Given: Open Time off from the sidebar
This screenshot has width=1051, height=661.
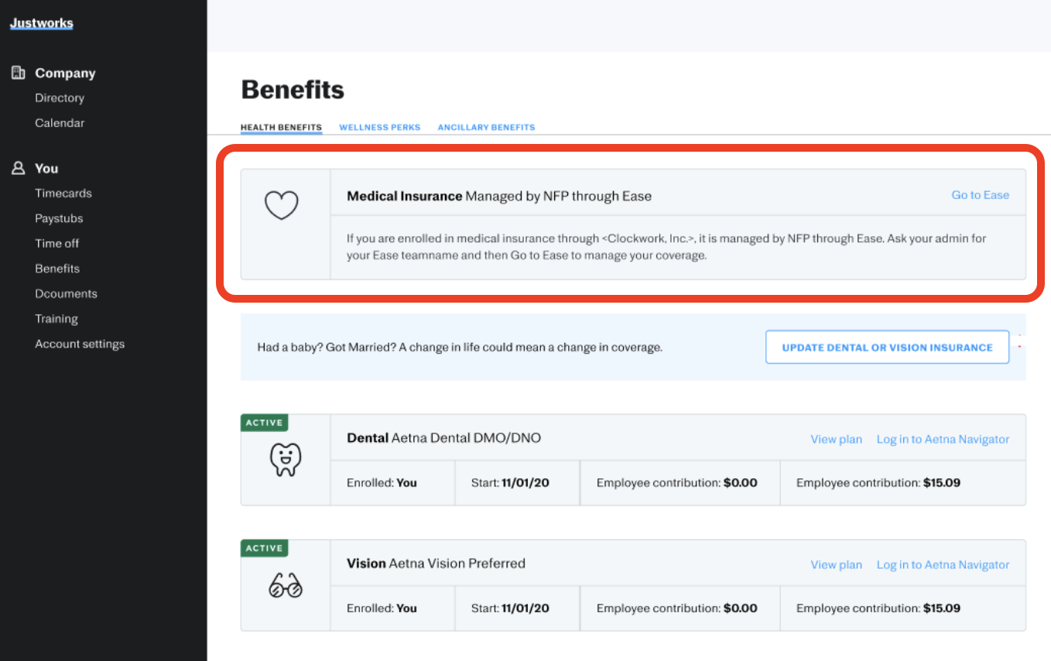Looking at the screenshot, I should [x=56, y=243].
